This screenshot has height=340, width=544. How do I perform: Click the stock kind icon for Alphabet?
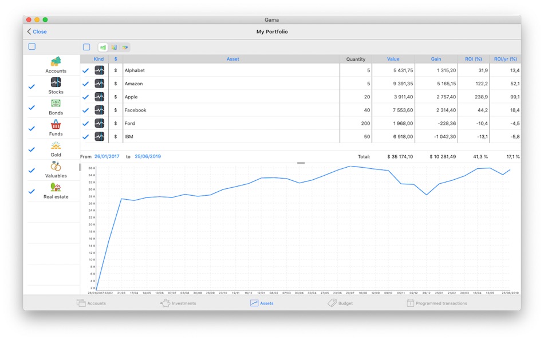(100, 70)
